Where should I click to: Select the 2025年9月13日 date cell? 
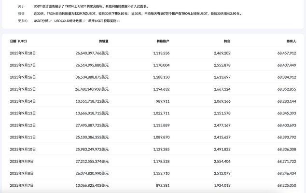tap(23, 113)
